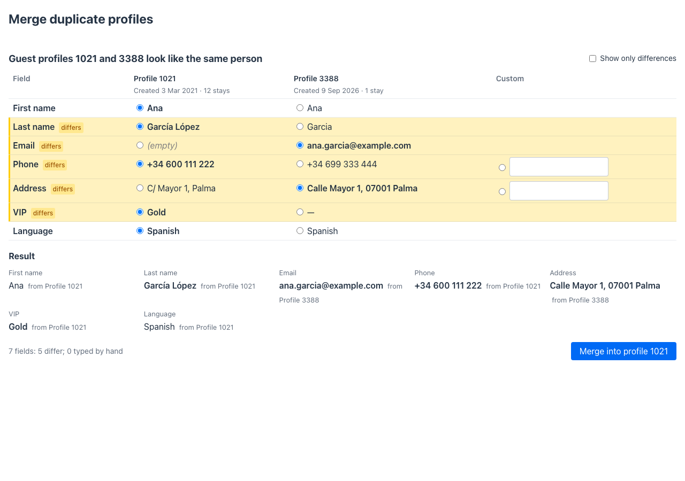Select email ana.garcia@example.com radio
This screenshot has width=685, height=481.
[x=300, y=145]
